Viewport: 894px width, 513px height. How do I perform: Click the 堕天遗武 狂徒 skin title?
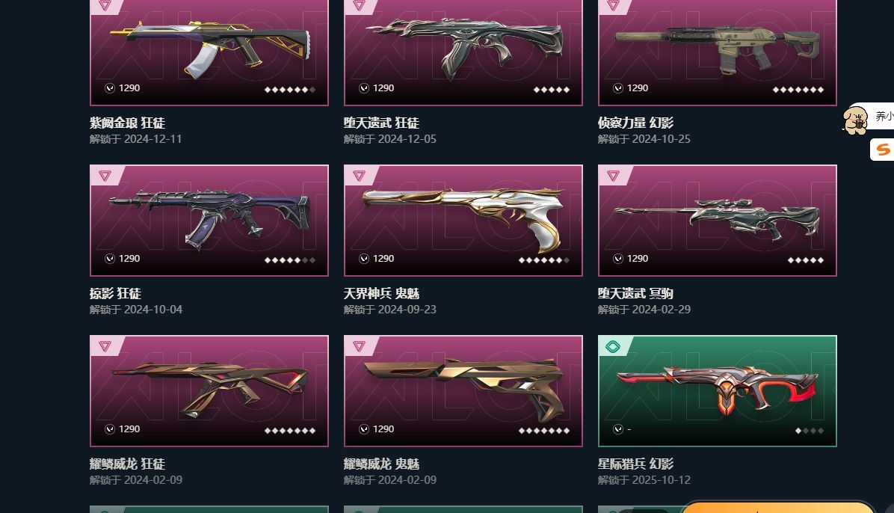click(x=381, y=123)
